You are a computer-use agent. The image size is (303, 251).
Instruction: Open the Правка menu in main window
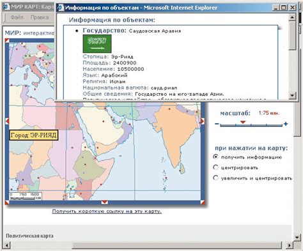point(40,17)
